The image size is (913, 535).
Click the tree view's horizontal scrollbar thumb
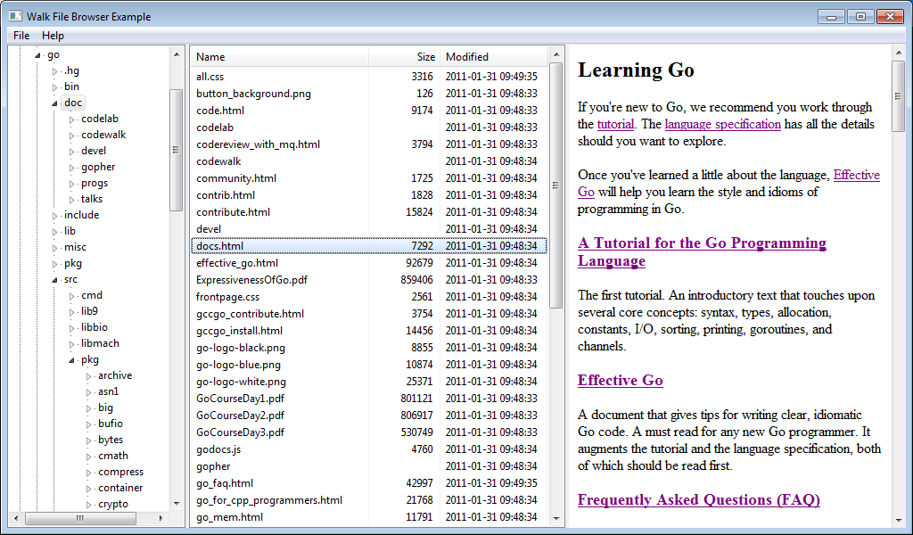pos(80,518)
